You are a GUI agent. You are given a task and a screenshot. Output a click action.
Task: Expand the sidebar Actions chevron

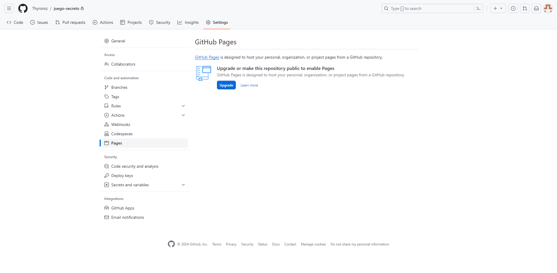(x=183, y=115)
